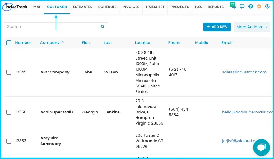Click the search magnifier icon
Image resolution: width=274 pixels, height=159 pixels.
(103, 27)
